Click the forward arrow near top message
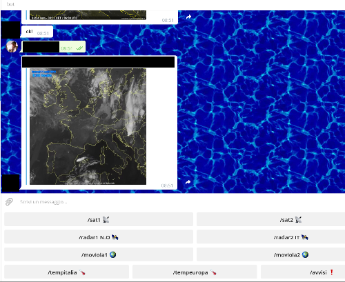The image size is (345, 282). (x=188, y=17)
